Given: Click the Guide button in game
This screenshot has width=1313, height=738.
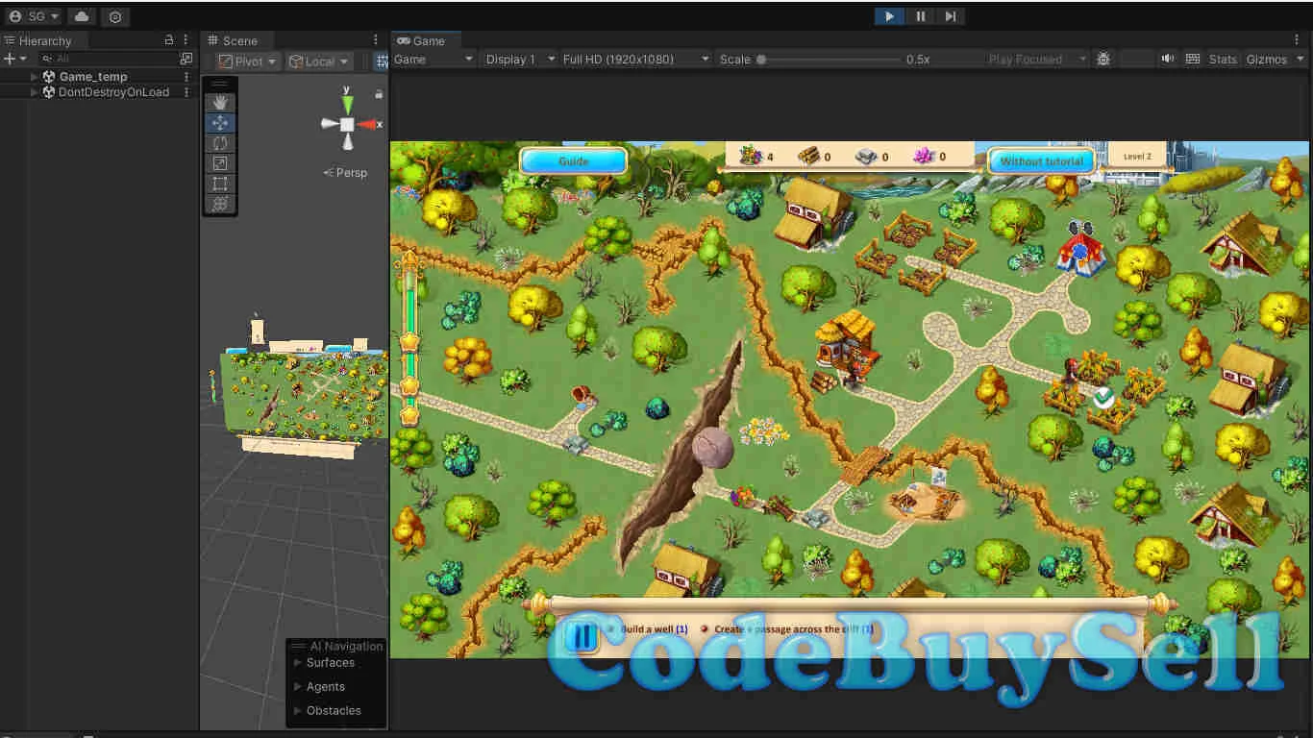Looking at the screenshot, I should 574,161.
